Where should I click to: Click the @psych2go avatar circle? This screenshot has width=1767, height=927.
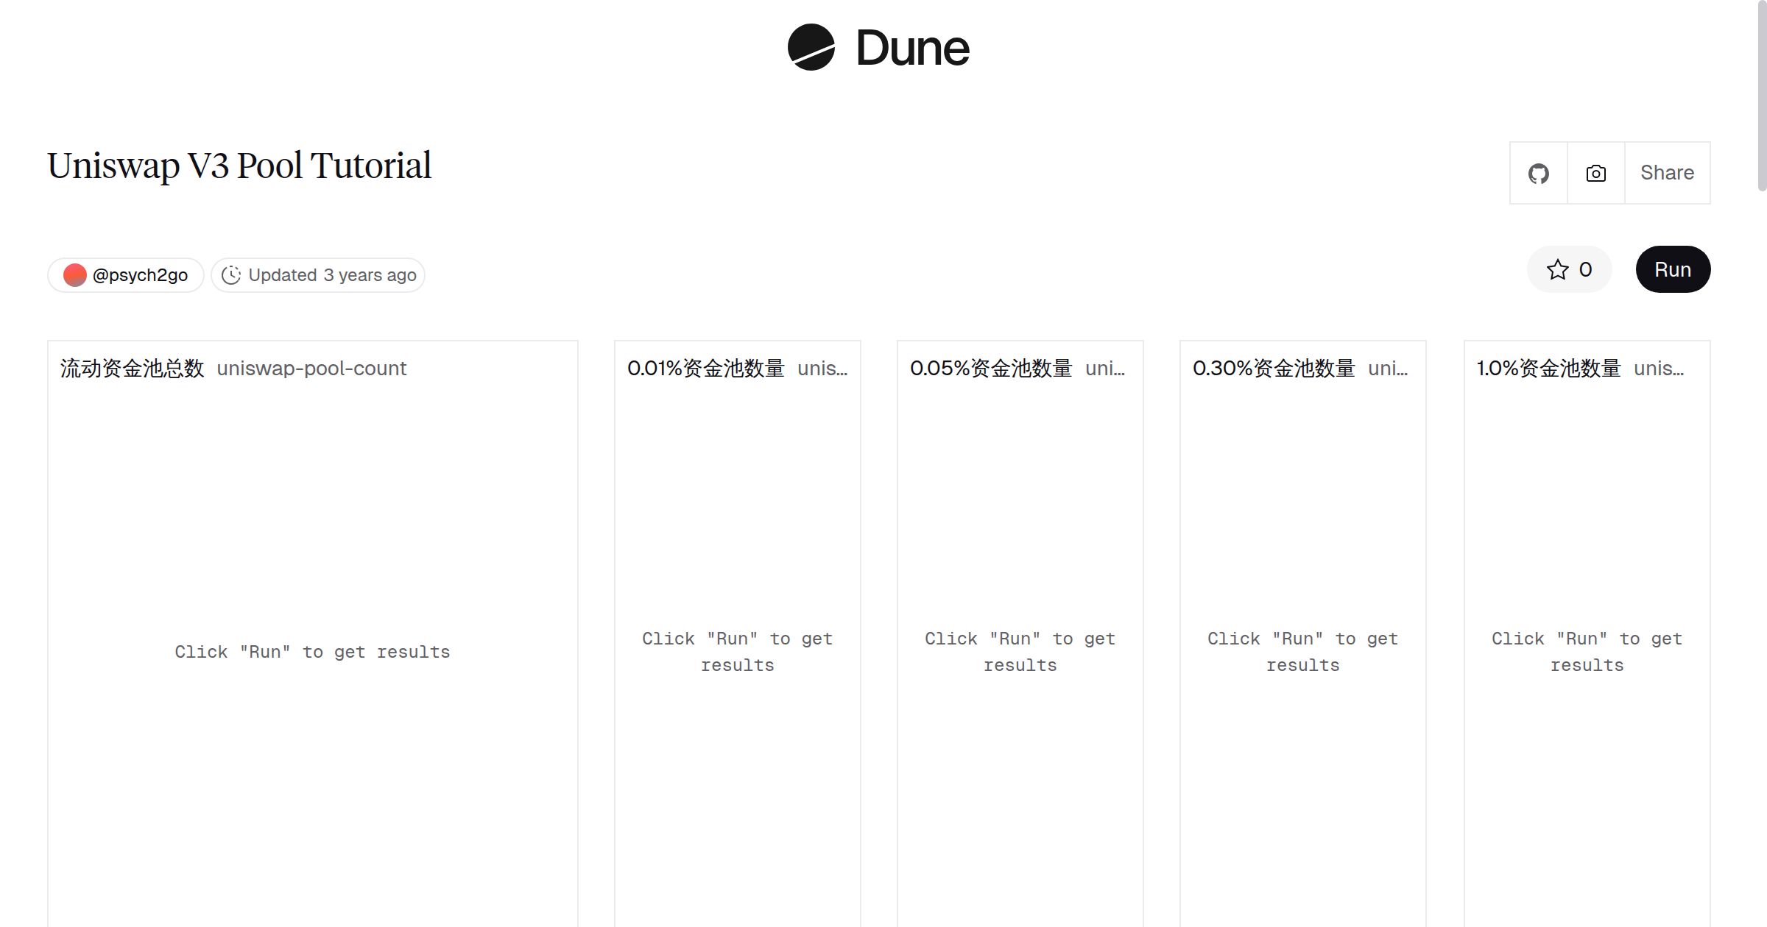(x=75, y=275)
